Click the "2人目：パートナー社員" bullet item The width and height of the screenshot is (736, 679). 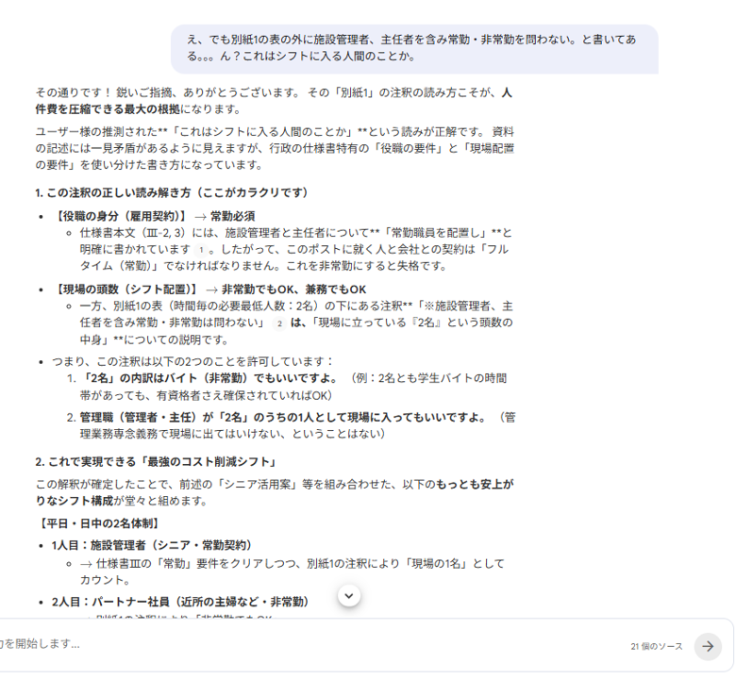[x=180, y=601]
